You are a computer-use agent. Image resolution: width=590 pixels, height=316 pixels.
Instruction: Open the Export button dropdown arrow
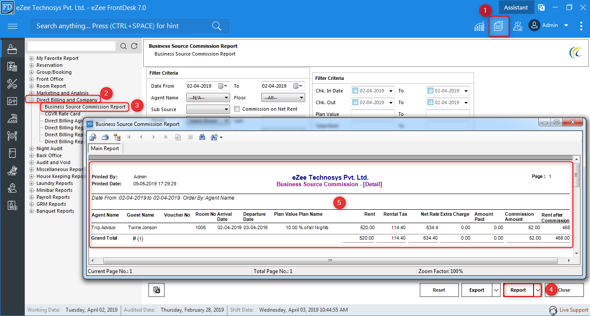(496, 290)
